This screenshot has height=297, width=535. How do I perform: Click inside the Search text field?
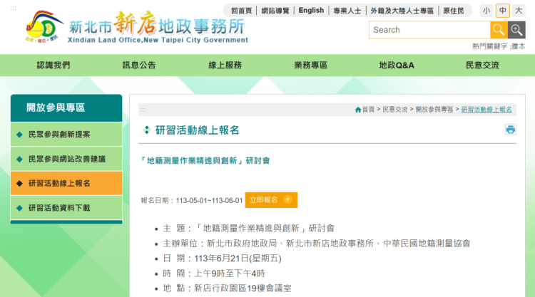pyautogui.click(x=429, y=30)
